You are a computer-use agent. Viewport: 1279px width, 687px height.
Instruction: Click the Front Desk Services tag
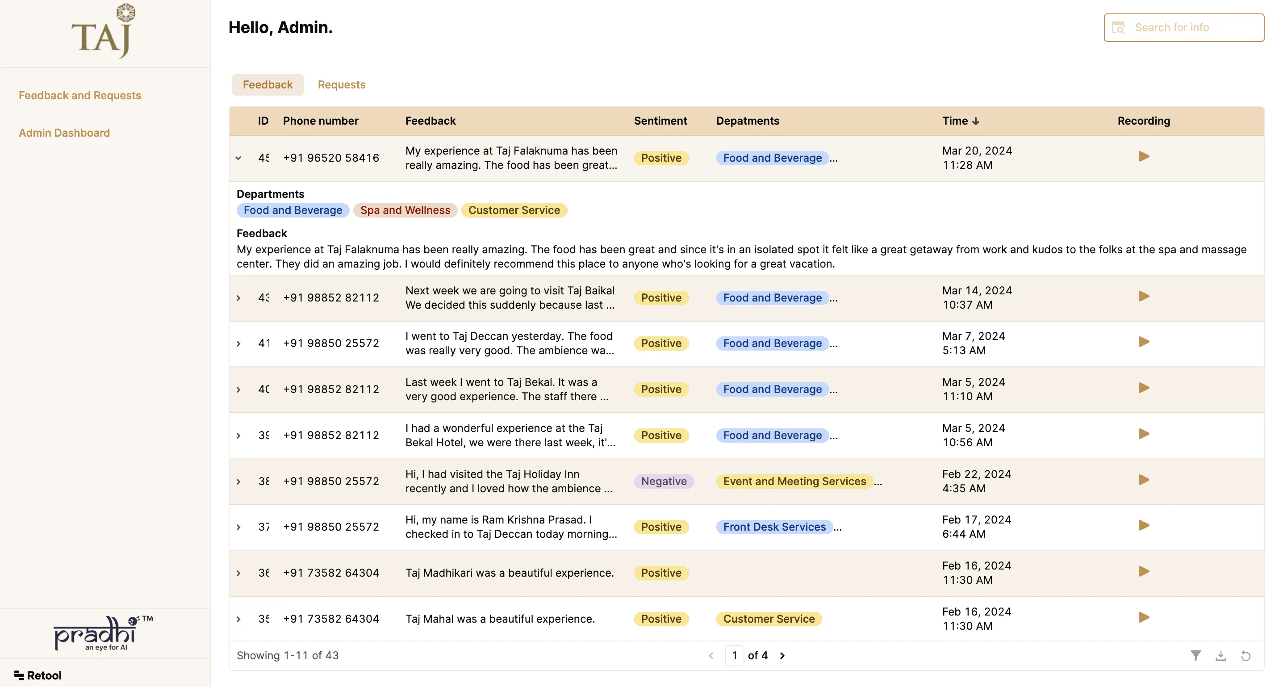pyautogui.click(x=774, y=527)
